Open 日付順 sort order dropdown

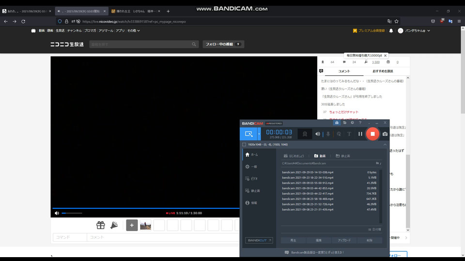tap(374, 230)
